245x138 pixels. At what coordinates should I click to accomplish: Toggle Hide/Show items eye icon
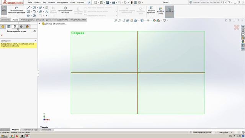point(148,20)
